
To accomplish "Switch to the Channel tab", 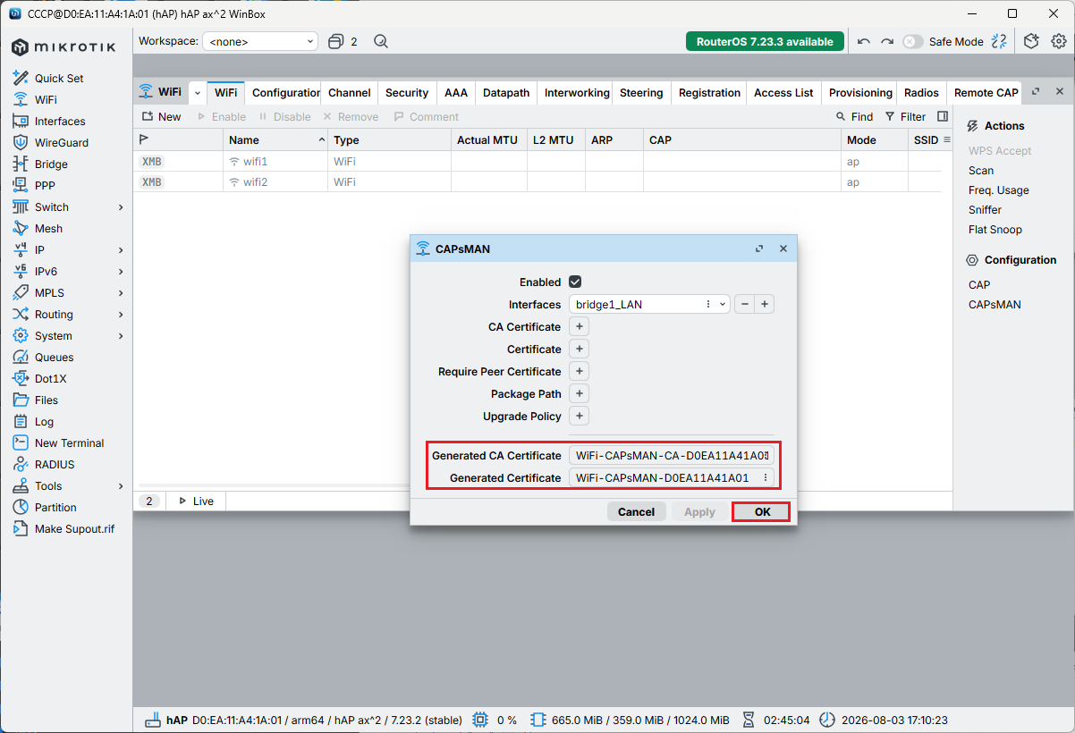I will 350,92.
